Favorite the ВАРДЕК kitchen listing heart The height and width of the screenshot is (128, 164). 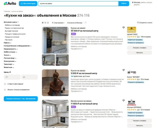coord(124,70)
